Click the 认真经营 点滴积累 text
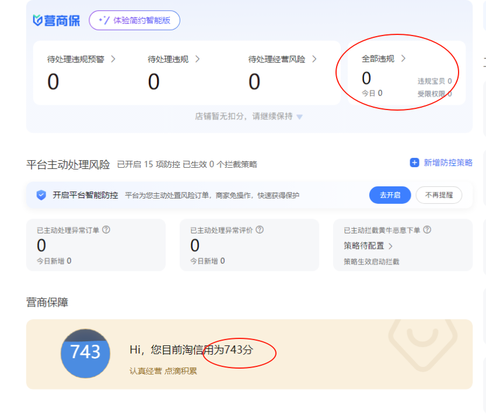The image size is (486, 417). point(163,370)
